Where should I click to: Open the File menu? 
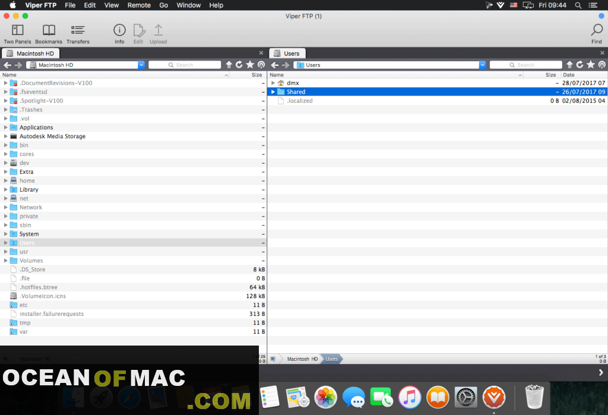pos(70,5)
